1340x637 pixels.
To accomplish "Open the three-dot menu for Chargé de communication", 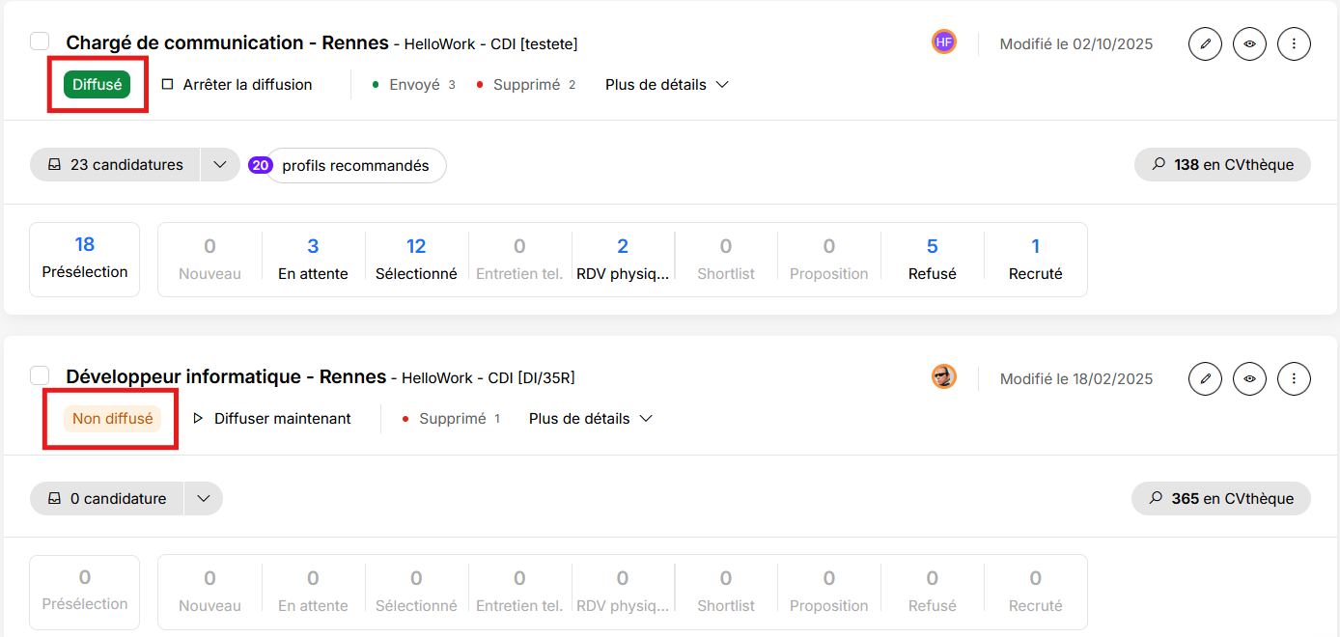I will [1294, 43].
